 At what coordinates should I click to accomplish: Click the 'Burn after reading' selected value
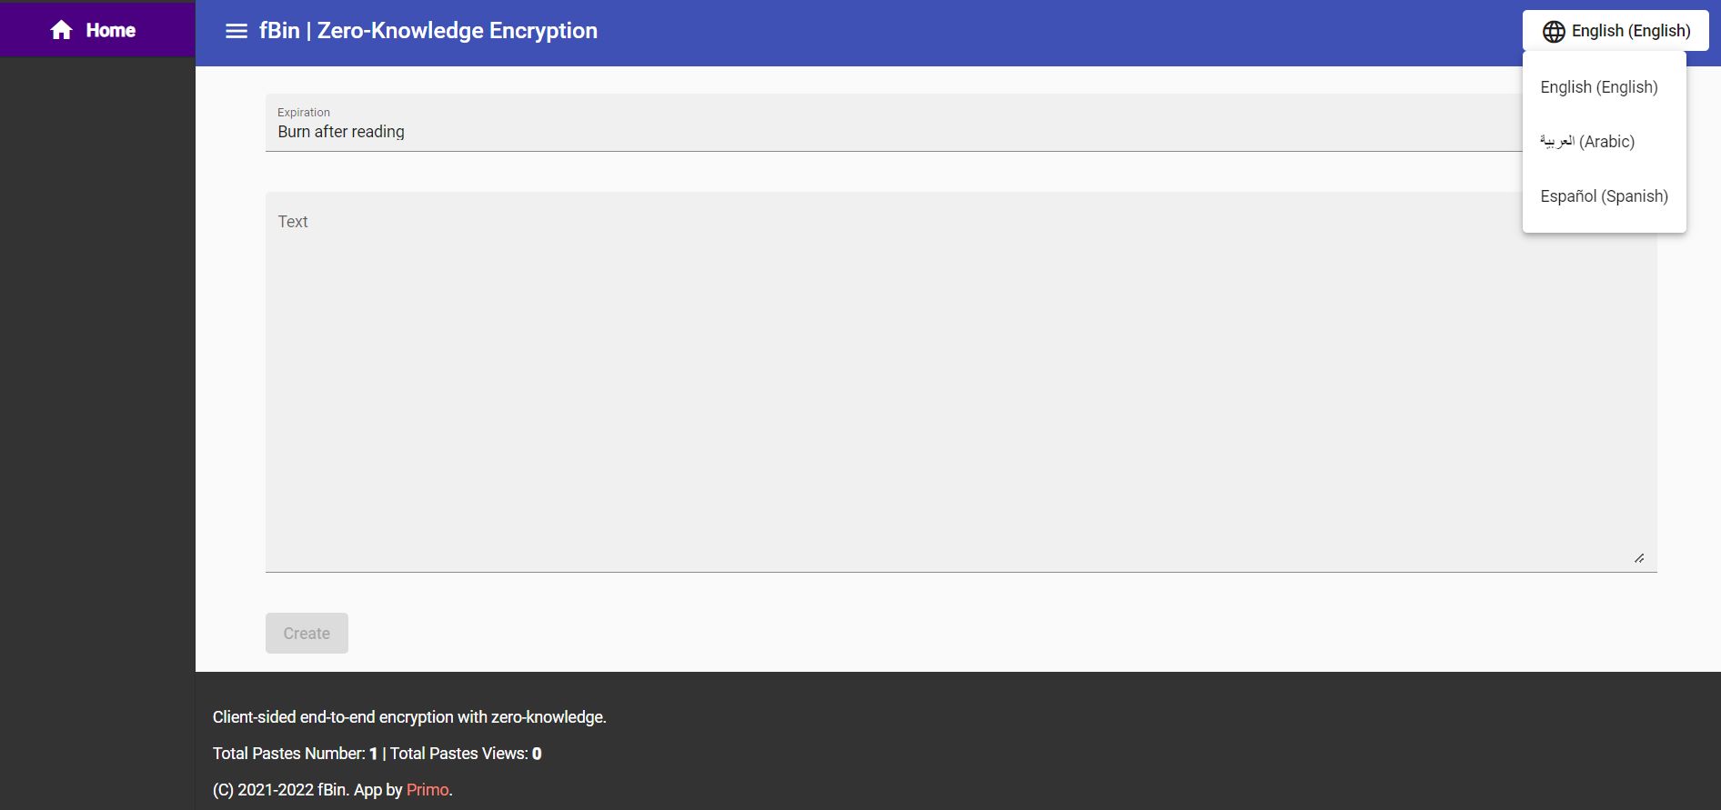[341, 132]
